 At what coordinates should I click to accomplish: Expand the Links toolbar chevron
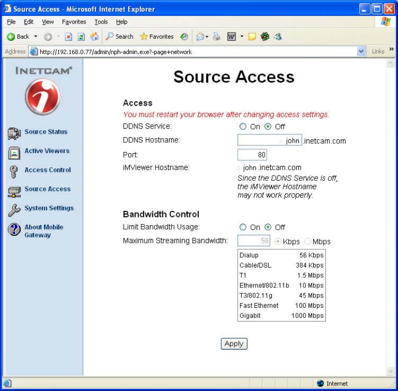(391, 49)
